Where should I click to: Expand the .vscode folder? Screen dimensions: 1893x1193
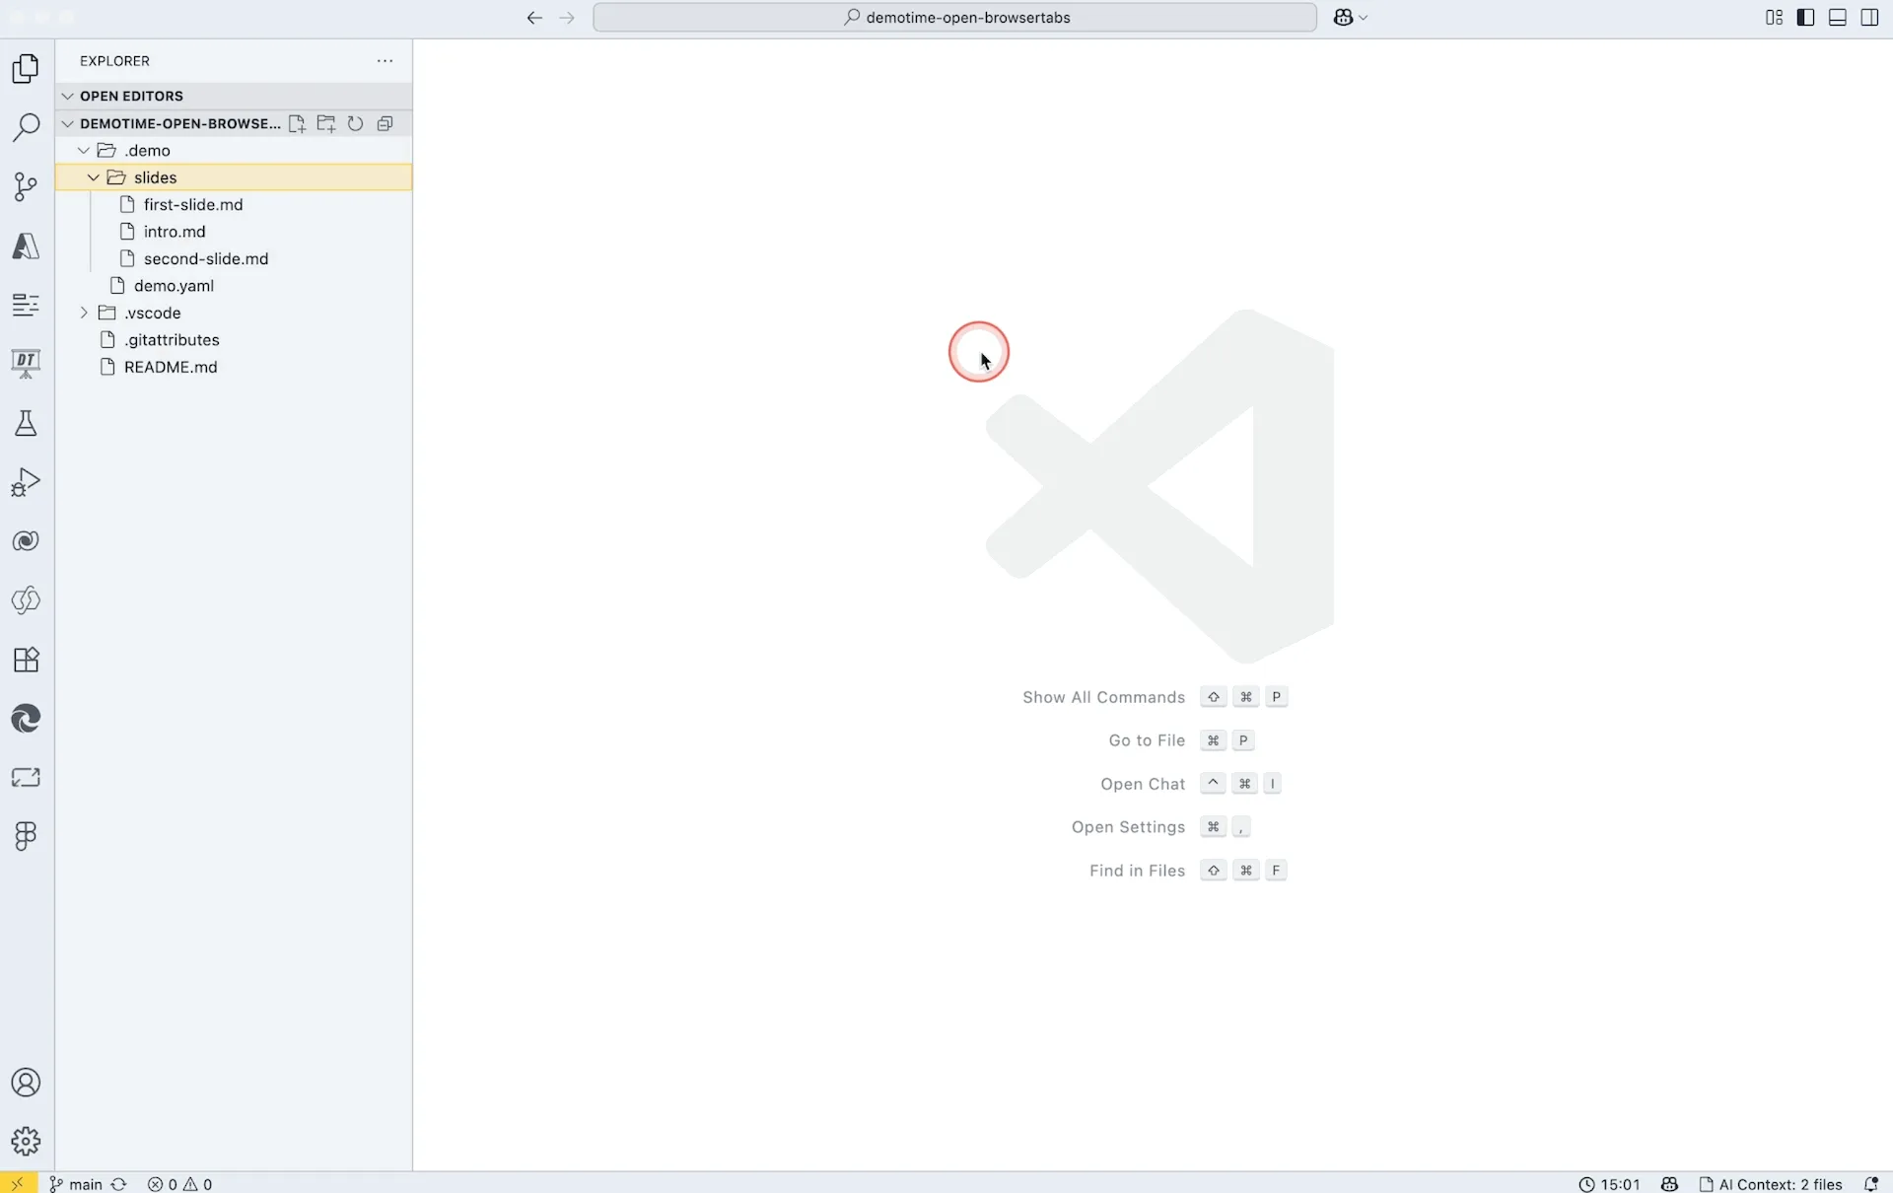click(x=84, y=313)
